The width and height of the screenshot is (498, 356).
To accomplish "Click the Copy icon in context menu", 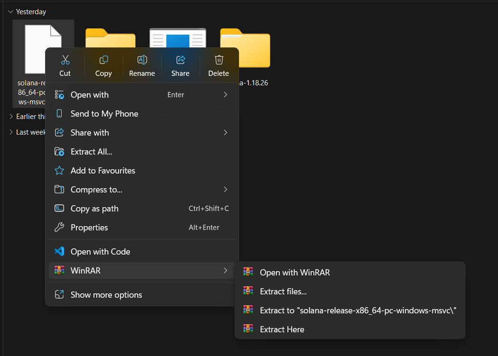I will pos(103,60).
